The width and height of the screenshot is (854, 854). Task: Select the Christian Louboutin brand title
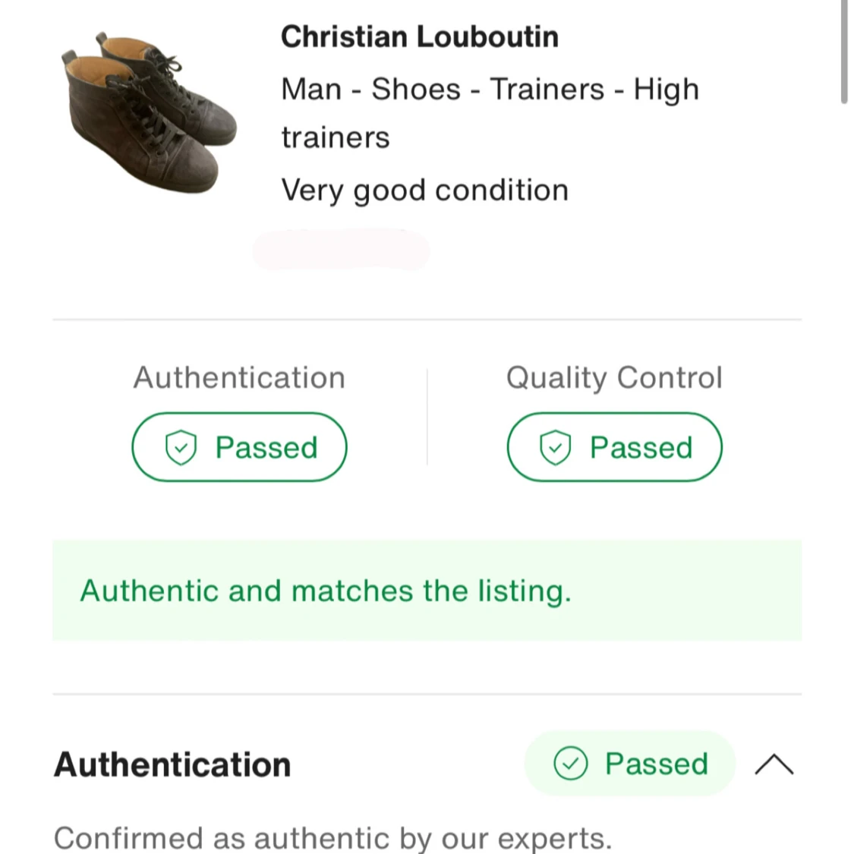point(419,36)
